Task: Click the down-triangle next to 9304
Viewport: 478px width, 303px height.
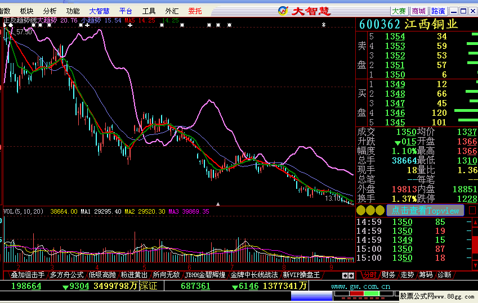Action: 65,287
